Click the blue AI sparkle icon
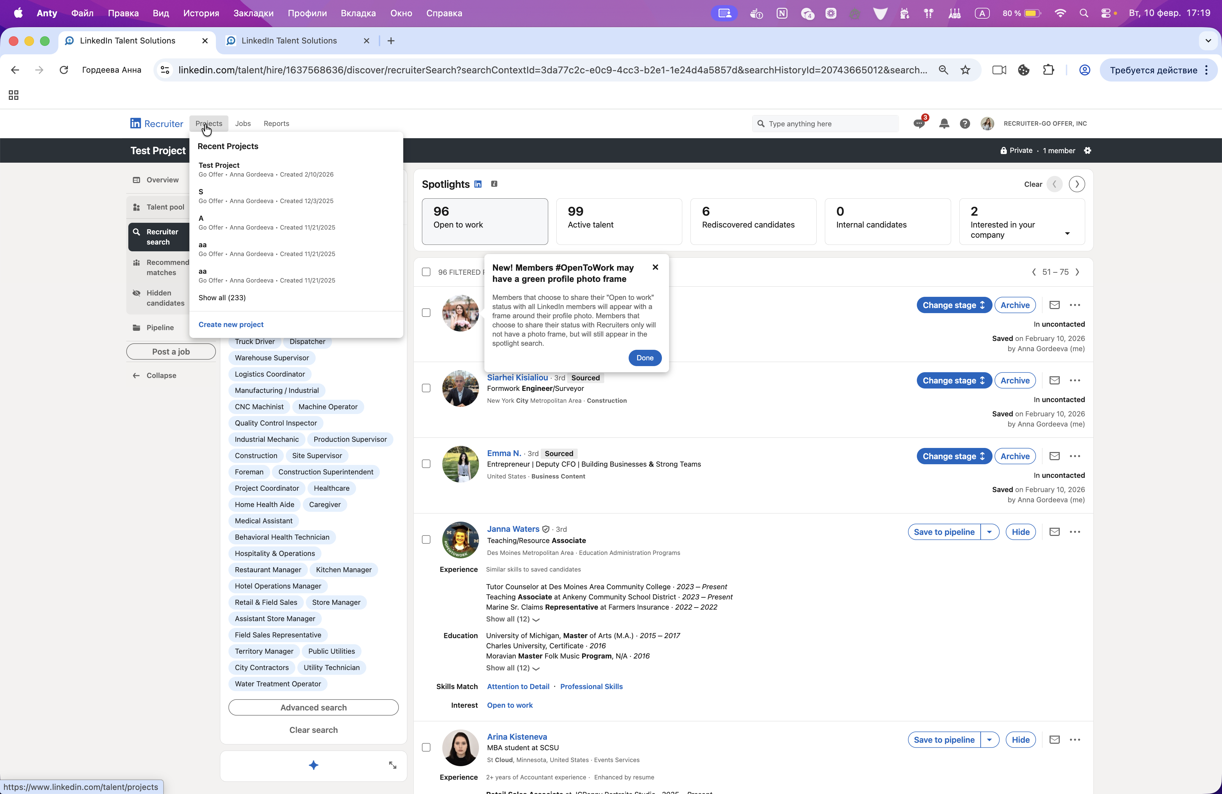The image size is (1222, 794). pos(313,765)
